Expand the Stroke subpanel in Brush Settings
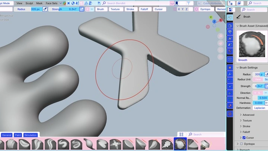The width and height of the screenshot is (268, 151). coord(245,126)
